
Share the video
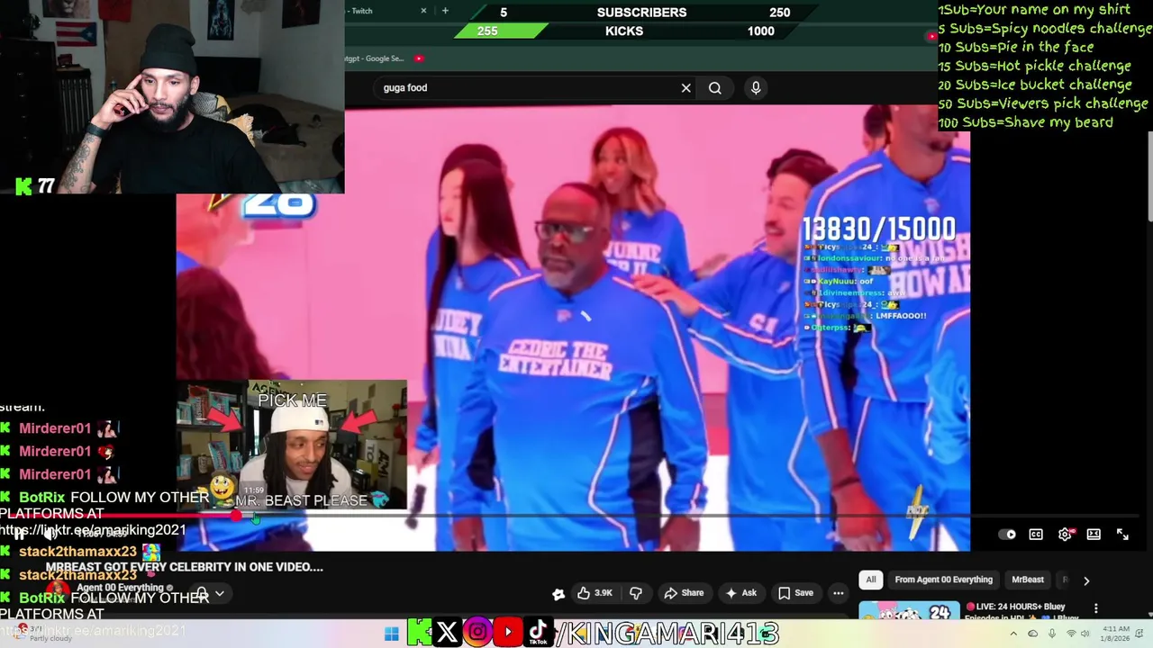[x=684, y=593]
